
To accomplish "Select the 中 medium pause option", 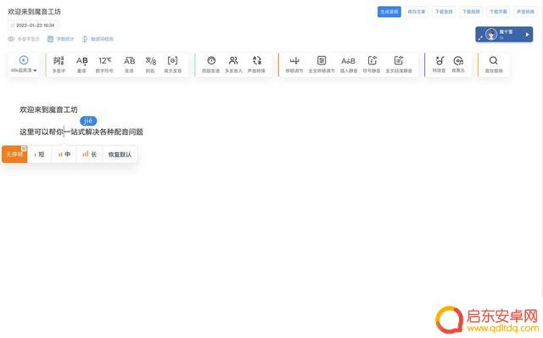I will (x=64, y=155).
